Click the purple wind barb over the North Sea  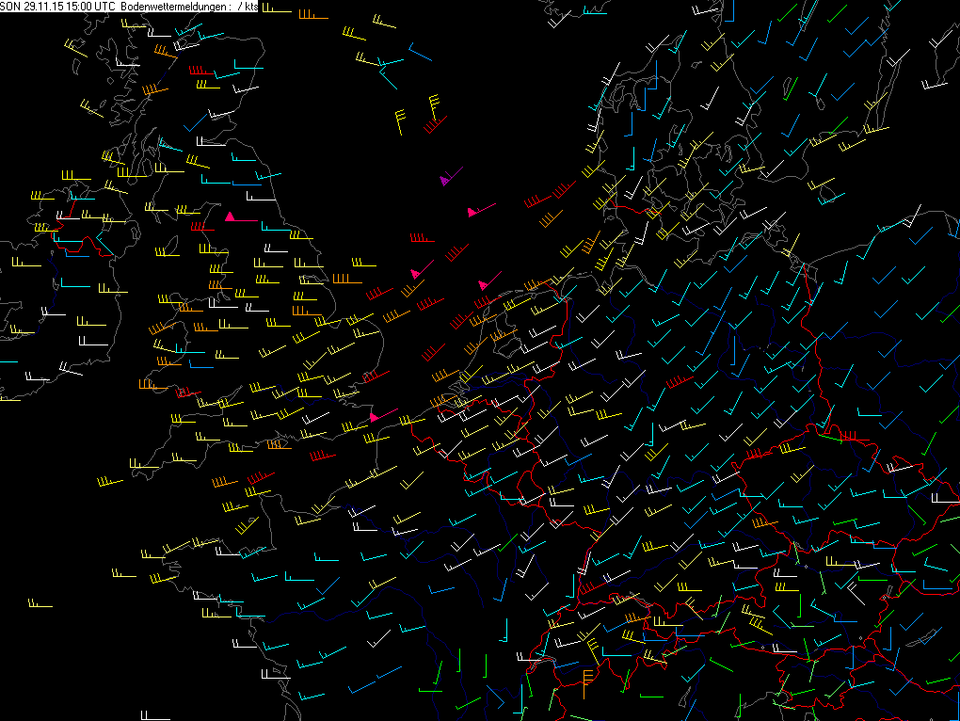point(450,177)
